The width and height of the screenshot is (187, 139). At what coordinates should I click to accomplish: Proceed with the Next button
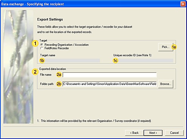(153, 133)
